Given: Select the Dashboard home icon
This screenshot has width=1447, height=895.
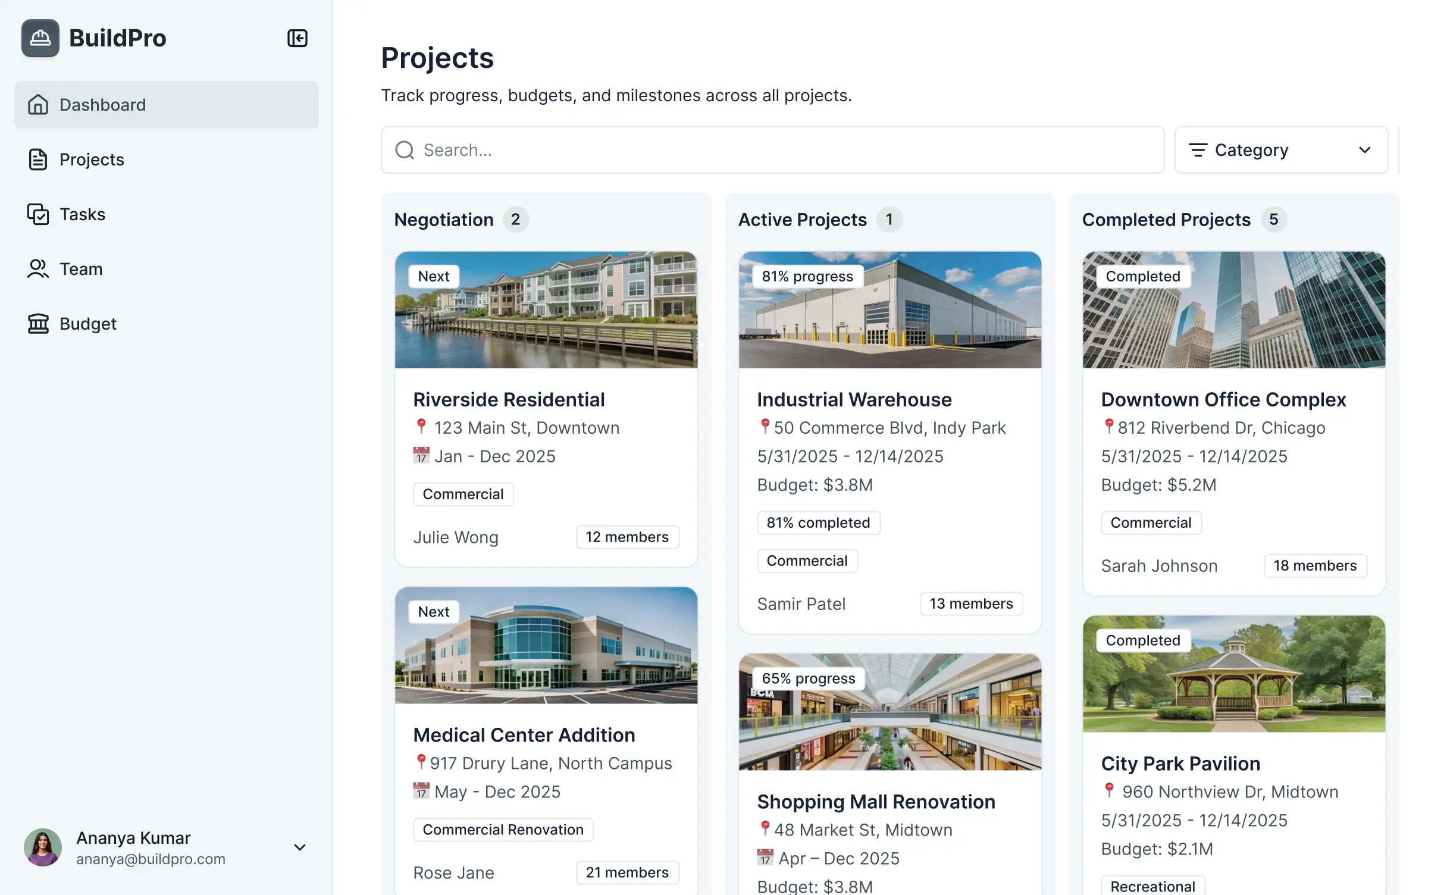Looking at the screenshot, I should click(x=38, y=105).
